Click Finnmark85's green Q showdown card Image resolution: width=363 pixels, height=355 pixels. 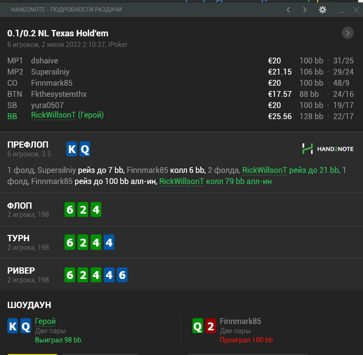coord(198,326)
